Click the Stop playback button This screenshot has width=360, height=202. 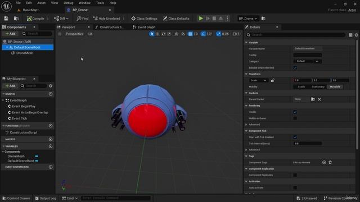(214, 19)
